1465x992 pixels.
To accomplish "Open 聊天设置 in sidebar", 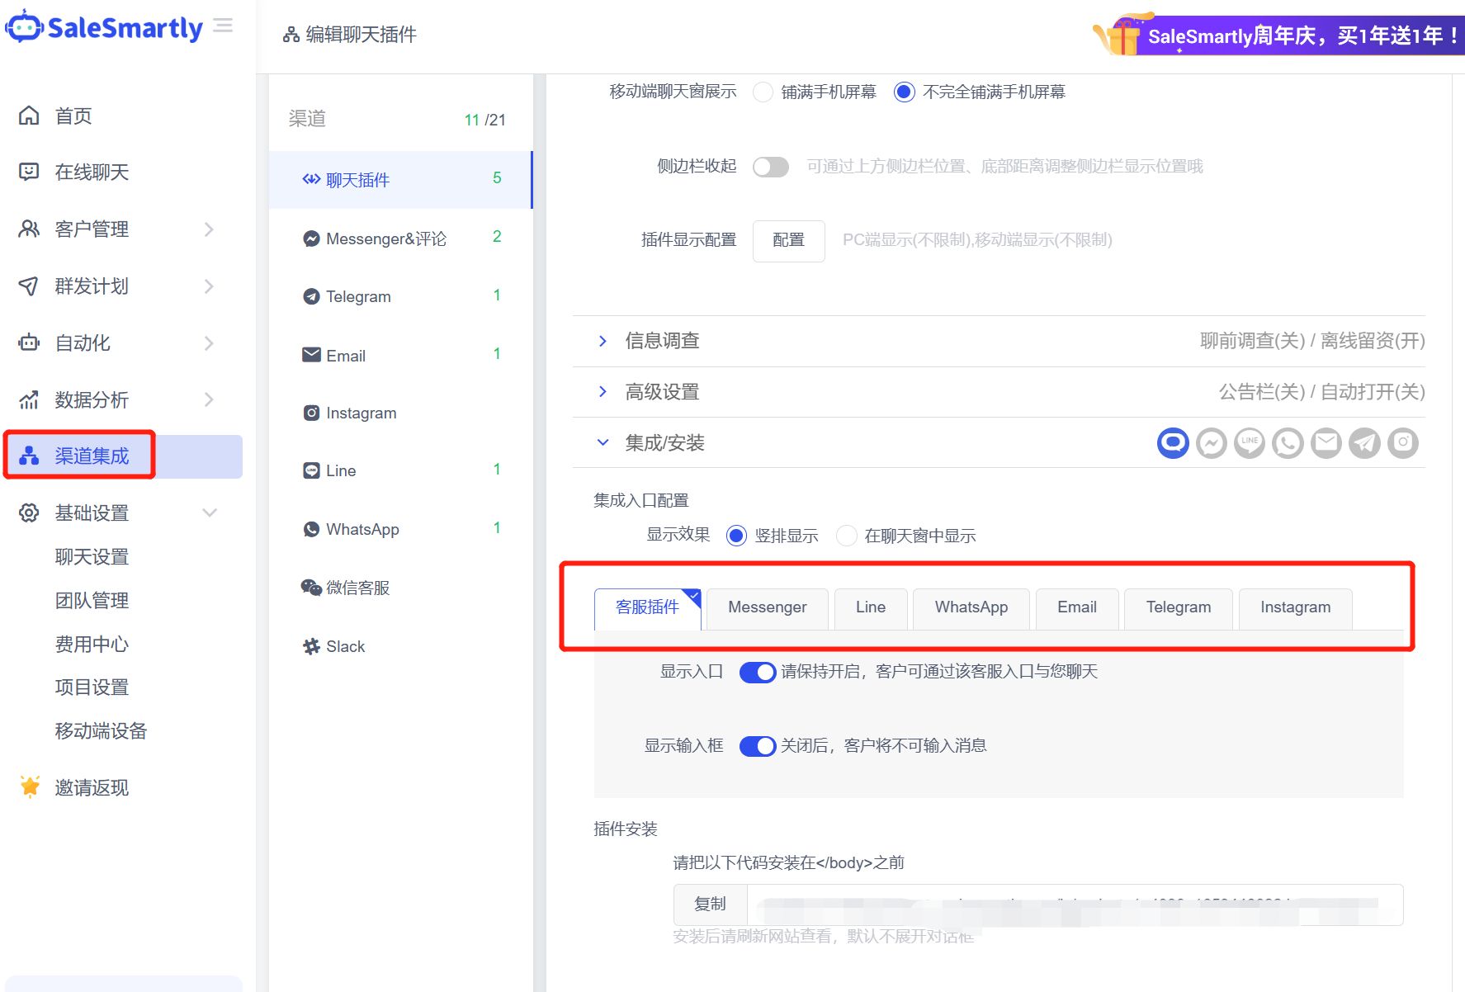I will point(92,557).
